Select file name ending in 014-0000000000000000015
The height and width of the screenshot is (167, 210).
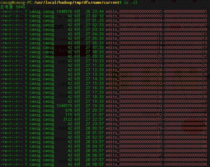click(156, 43)
